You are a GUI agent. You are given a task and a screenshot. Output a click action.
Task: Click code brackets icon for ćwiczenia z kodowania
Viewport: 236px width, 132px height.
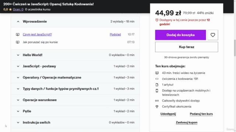157,79
